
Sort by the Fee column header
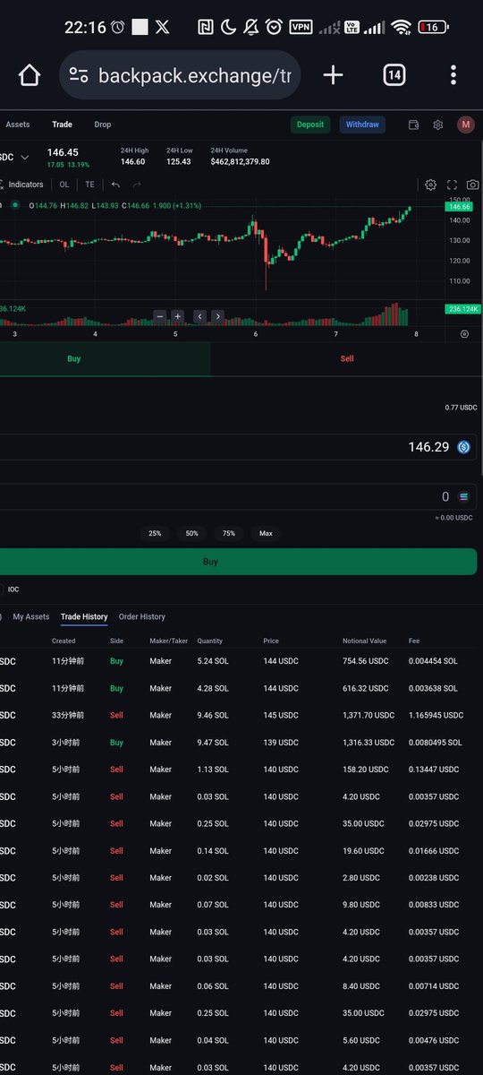[414, 641]
